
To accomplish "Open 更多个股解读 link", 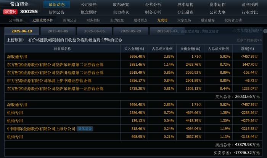I will (x=249, y=40).
